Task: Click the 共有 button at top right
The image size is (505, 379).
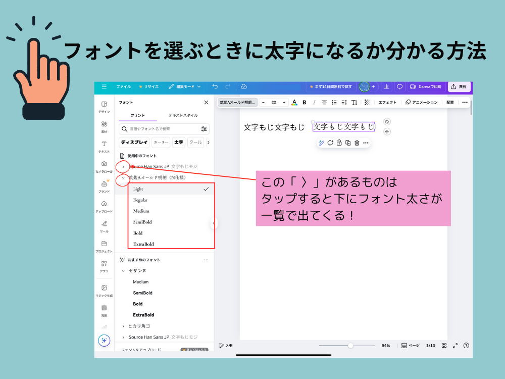Action: click(459, 87)
